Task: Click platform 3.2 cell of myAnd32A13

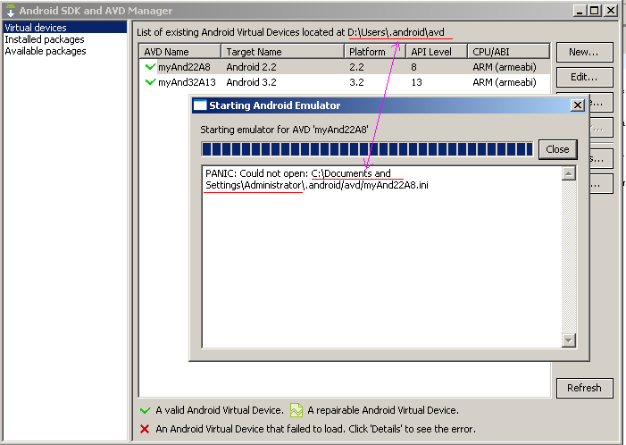Action: (x=356, y=82)
